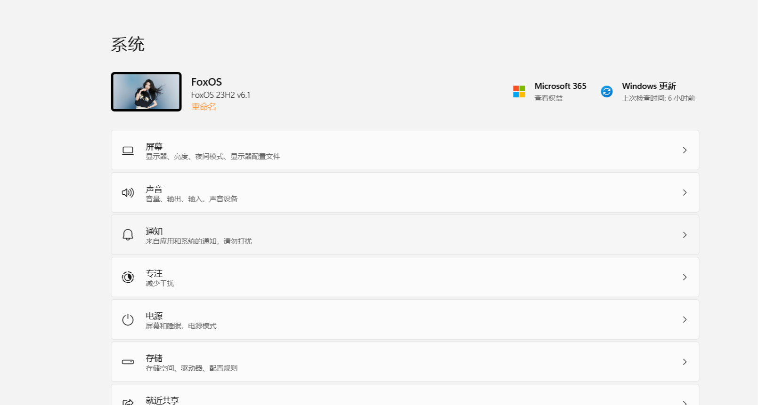The image size is (758, 405).
Task: Click the Microsoft 365 logo icon
Action: [519, 91]
